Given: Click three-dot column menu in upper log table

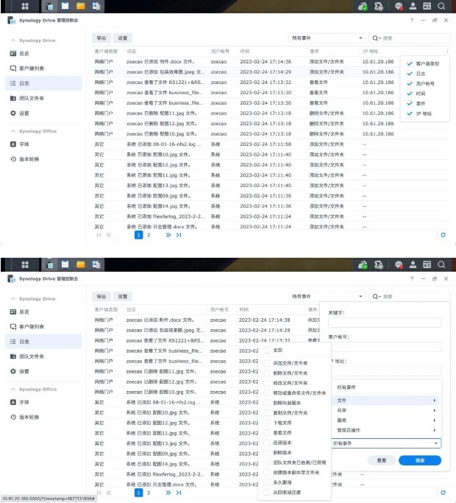Looking at the screenshot, I should (x=447, y=52).
